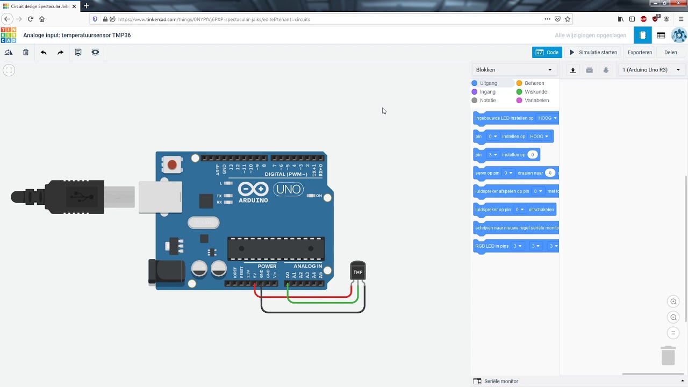Select the TMP temperature sensor component
688x387 pixels.
tap(358, 271)
